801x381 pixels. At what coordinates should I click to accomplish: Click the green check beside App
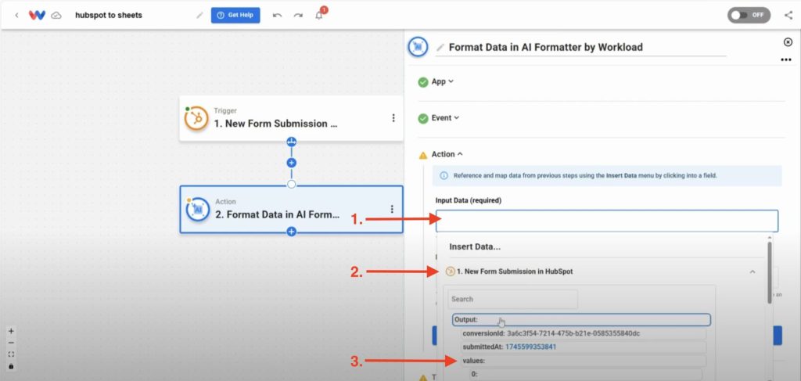423,82
